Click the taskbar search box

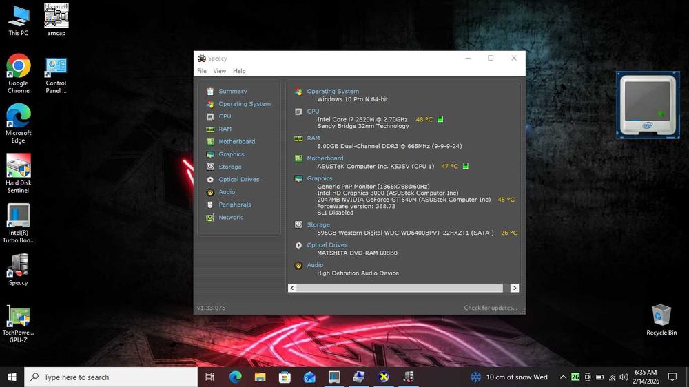[111, 377]
